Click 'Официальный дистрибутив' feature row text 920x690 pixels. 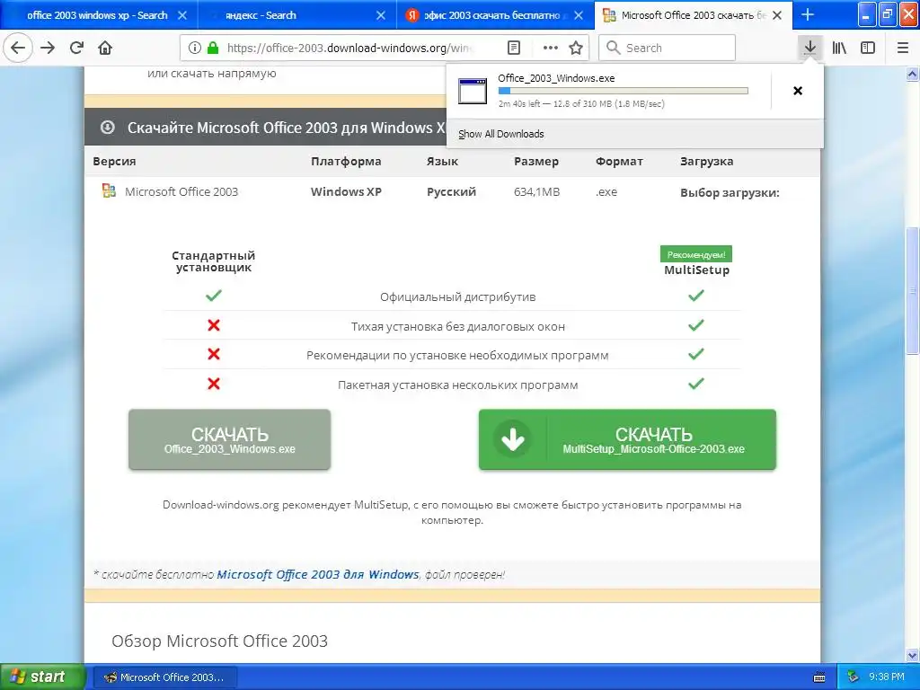pos(457,296)
